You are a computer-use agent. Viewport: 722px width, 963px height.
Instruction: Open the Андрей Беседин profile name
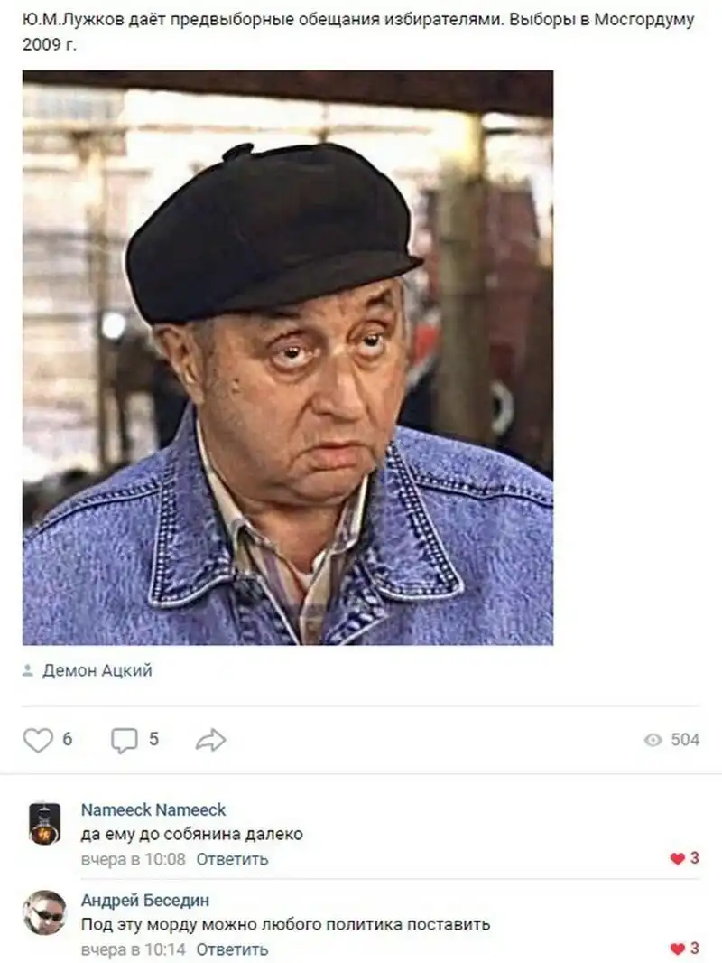click(145, 901)
